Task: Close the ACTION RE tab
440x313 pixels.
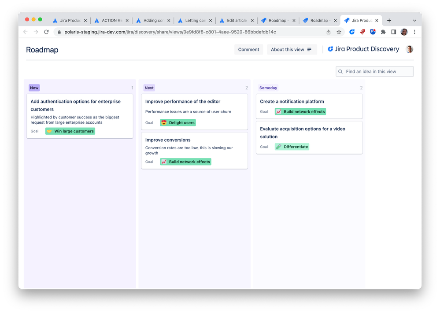Action: (x=127, y=21)
